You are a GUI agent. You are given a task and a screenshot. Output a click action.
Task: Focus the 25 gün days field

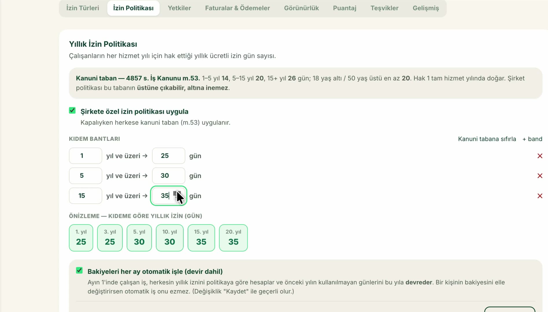(169, 156)
